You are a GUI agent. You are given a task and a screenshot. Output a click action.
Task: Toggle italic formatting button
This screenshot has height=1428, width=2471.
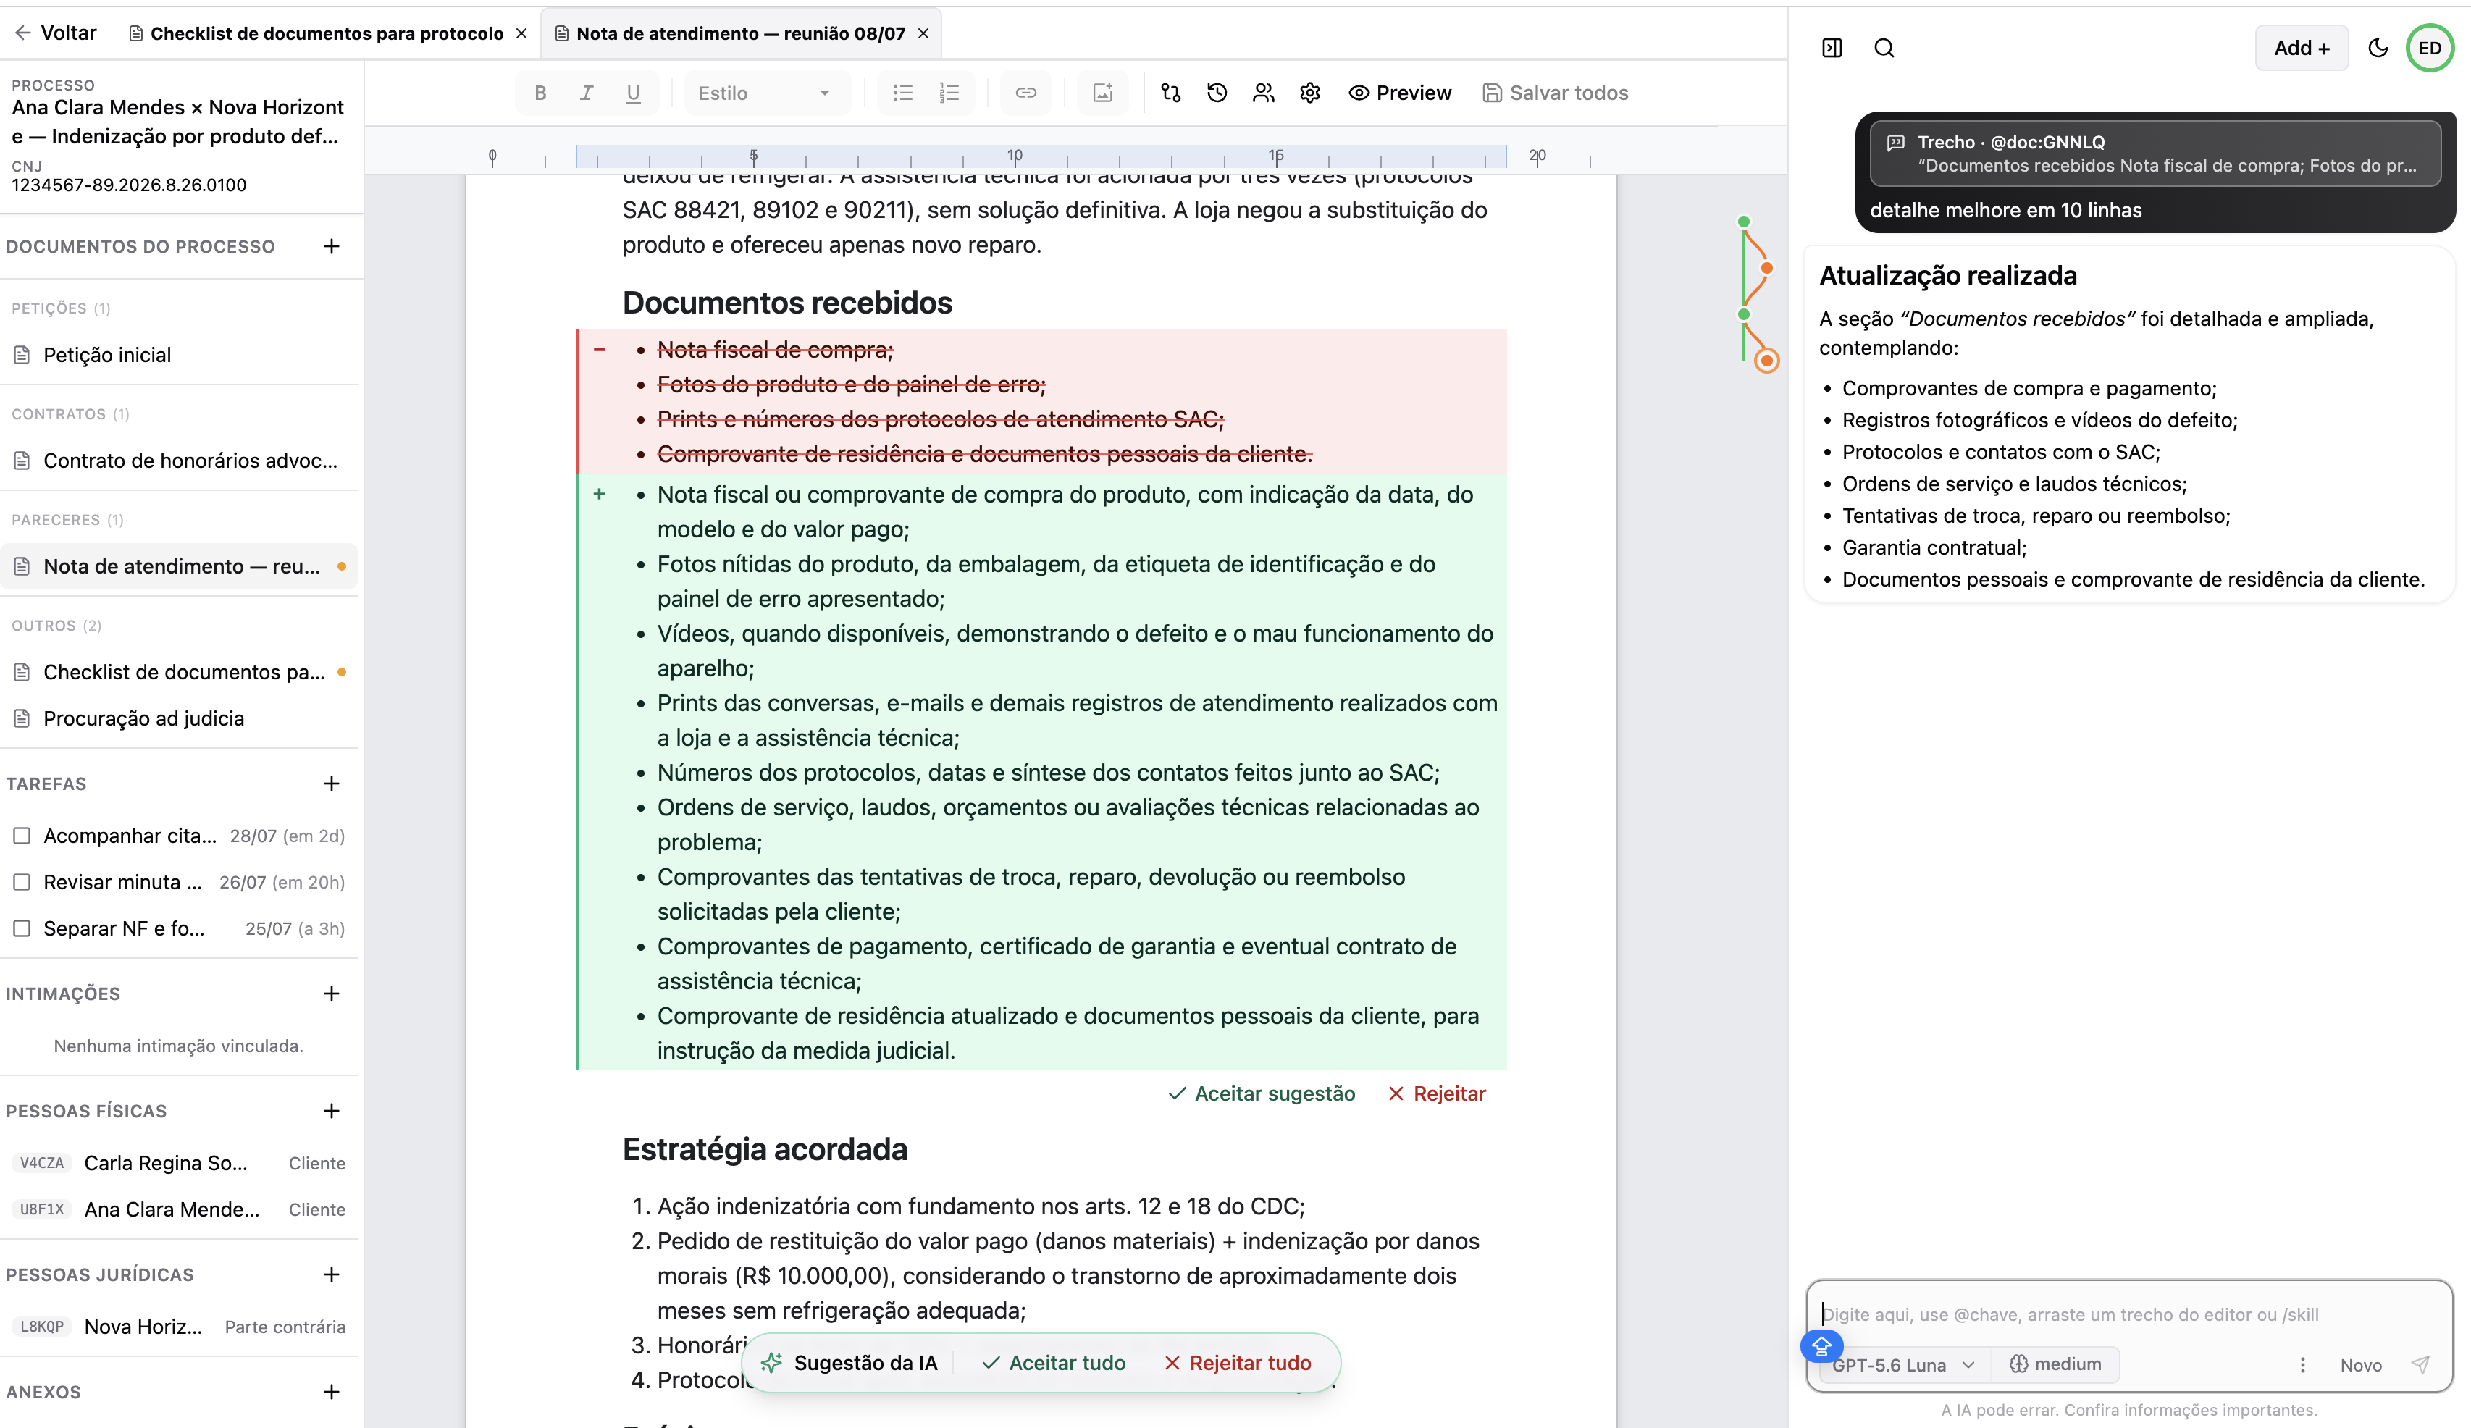tap(587, 93)
